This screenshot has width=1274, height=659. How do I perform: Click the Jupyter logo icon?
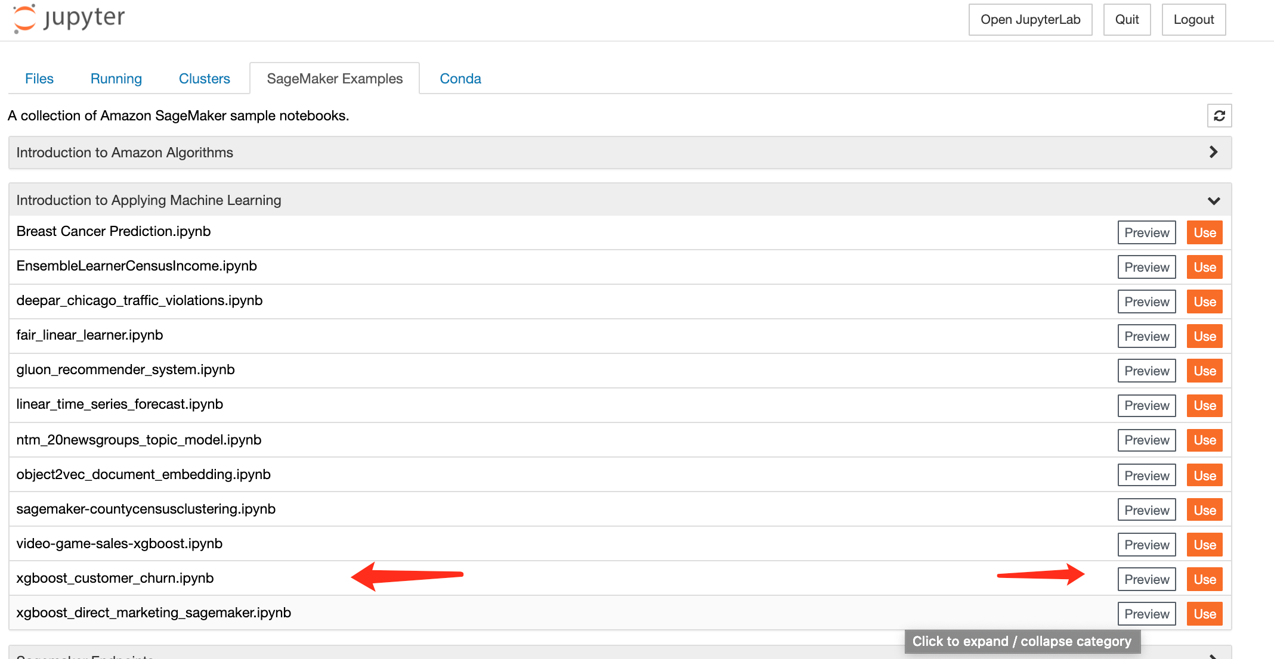pos(25,18)
